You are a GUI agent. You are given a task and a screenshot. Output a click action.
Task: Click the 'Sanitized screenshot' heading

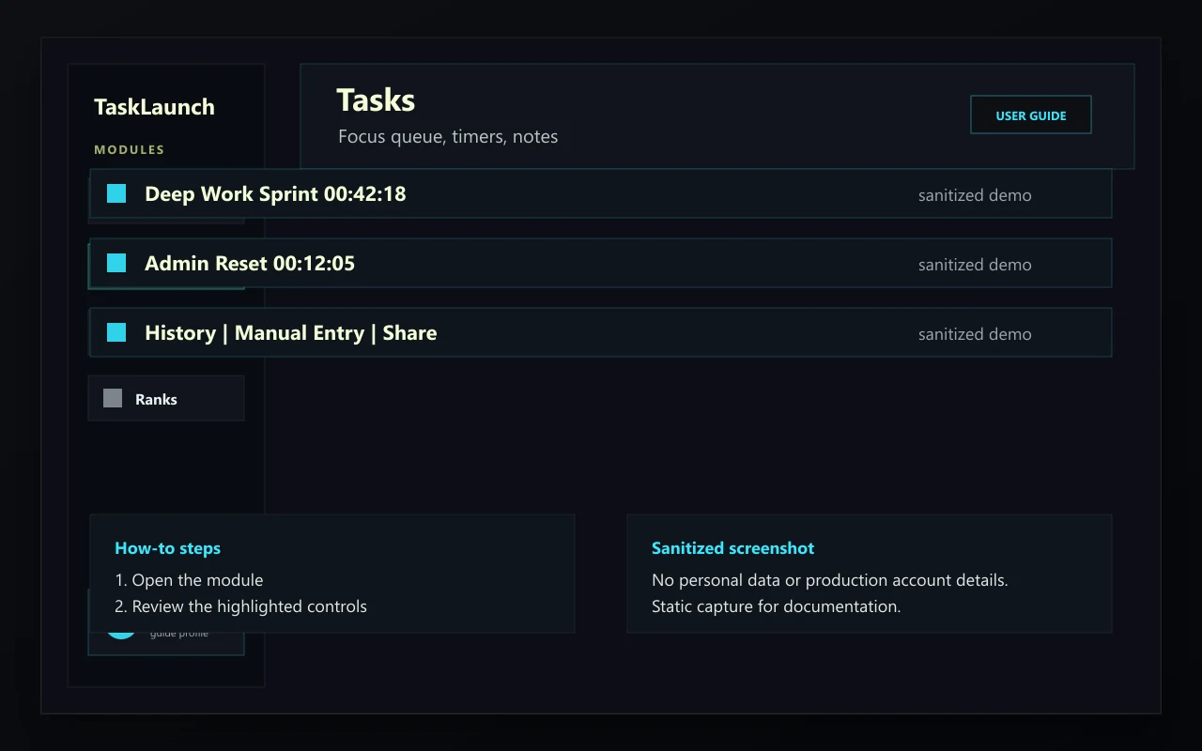[732, 548]
